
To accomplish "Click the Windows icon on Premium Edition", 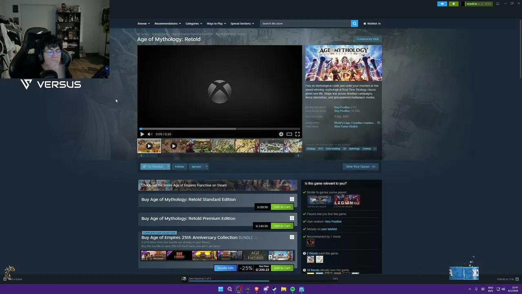I will (x=292, y=218).
